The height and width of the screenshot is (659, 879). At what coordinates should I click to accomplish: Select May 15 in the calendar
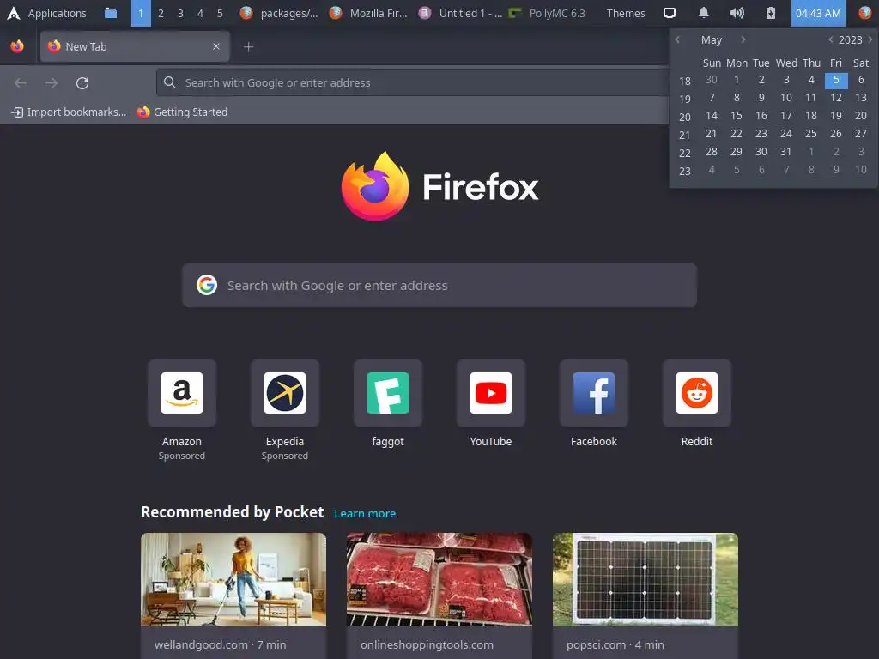[737, 116]
